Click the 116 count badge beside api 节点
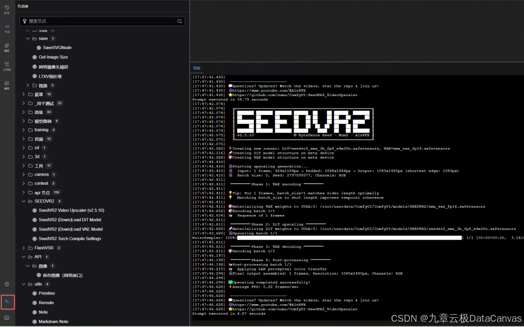This screenshot has width=524, height=327. tap(56, 193)
